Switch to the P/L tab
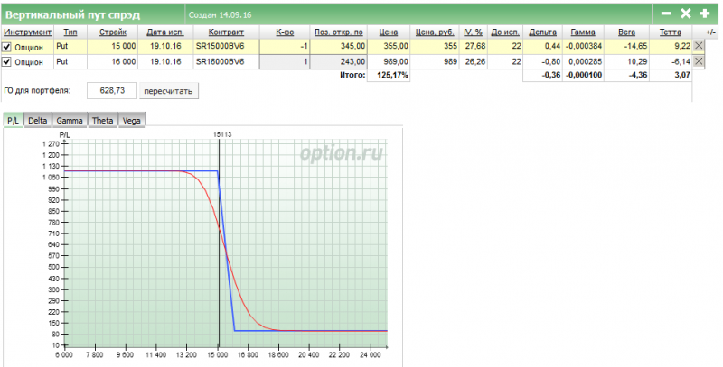Screen dimensions: 723x367 tap(13, 121)
